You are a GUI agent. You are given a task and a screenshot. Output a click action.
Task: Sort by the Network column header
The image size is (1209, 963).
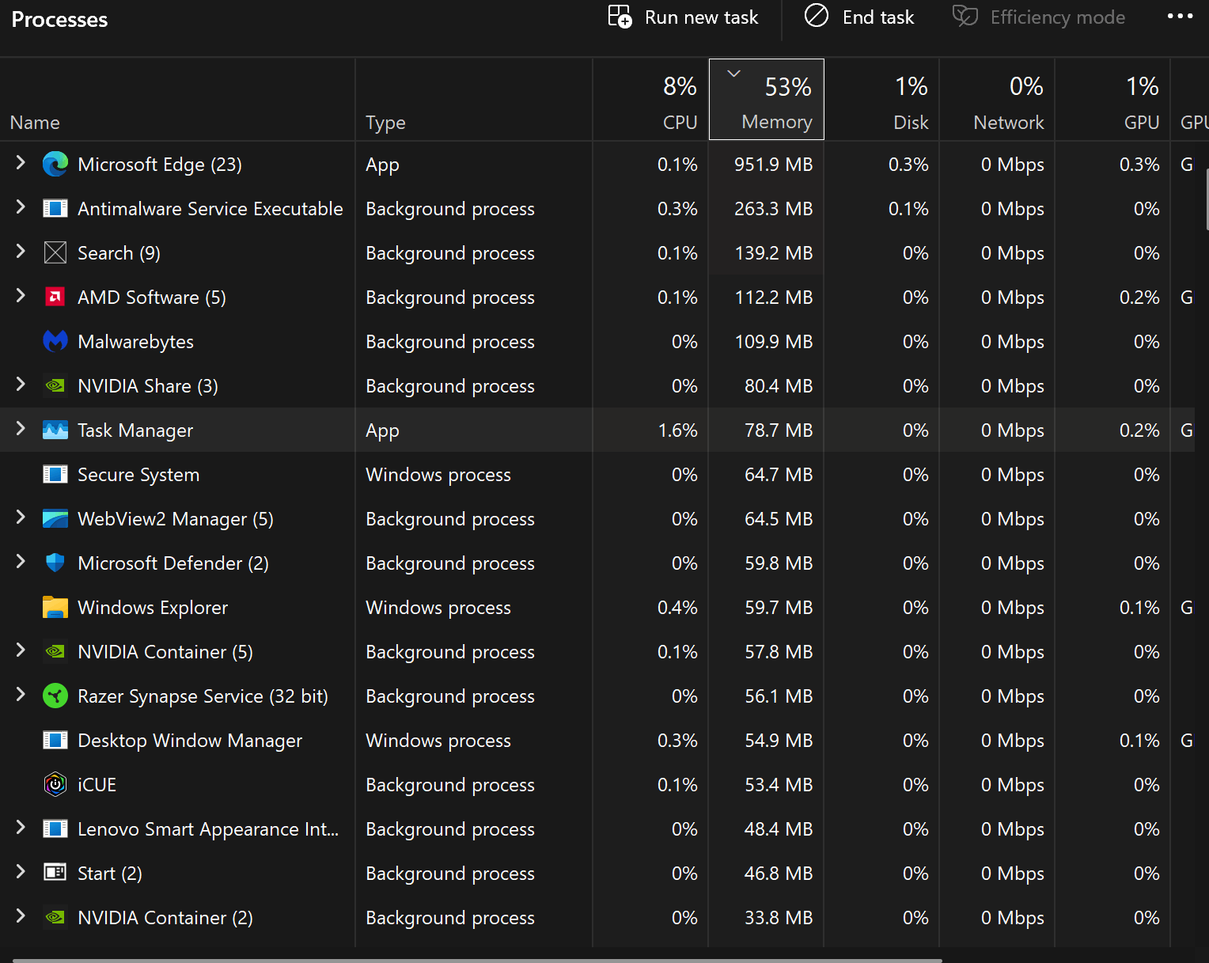pos(997,100)
